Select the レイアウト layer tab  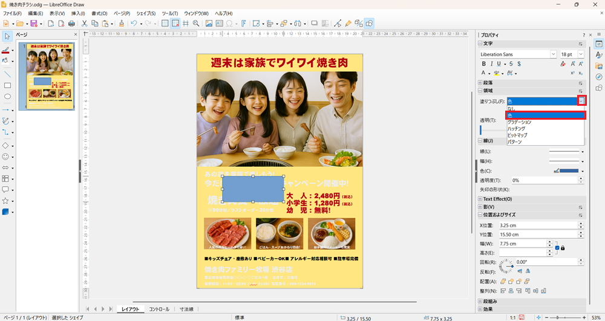coord(131,309)
